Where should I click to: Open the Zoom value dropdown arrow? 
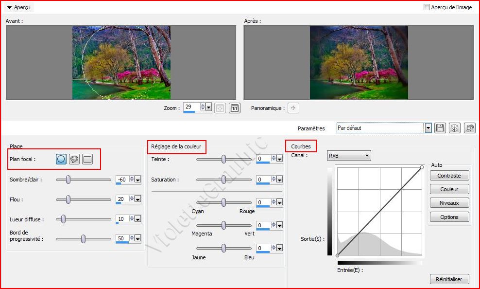[208, 108]
